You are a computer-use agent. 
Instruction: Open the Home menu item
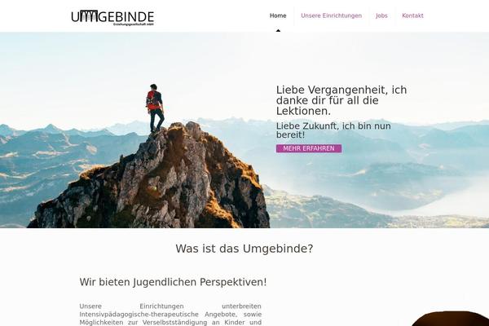[278, 15]
